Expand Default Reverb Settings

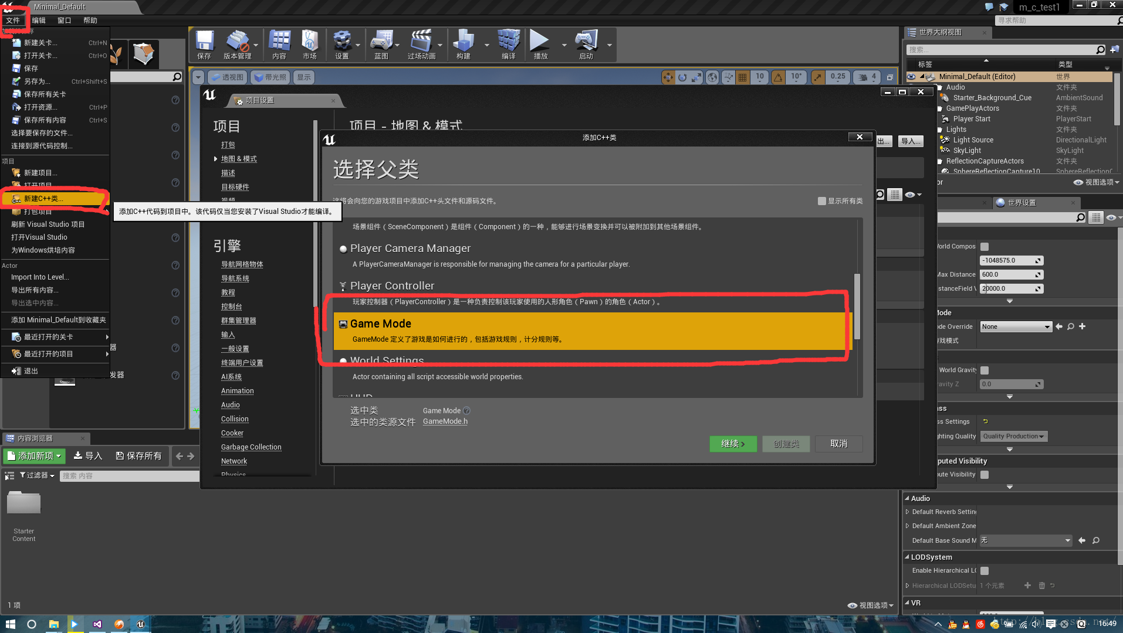908,512
